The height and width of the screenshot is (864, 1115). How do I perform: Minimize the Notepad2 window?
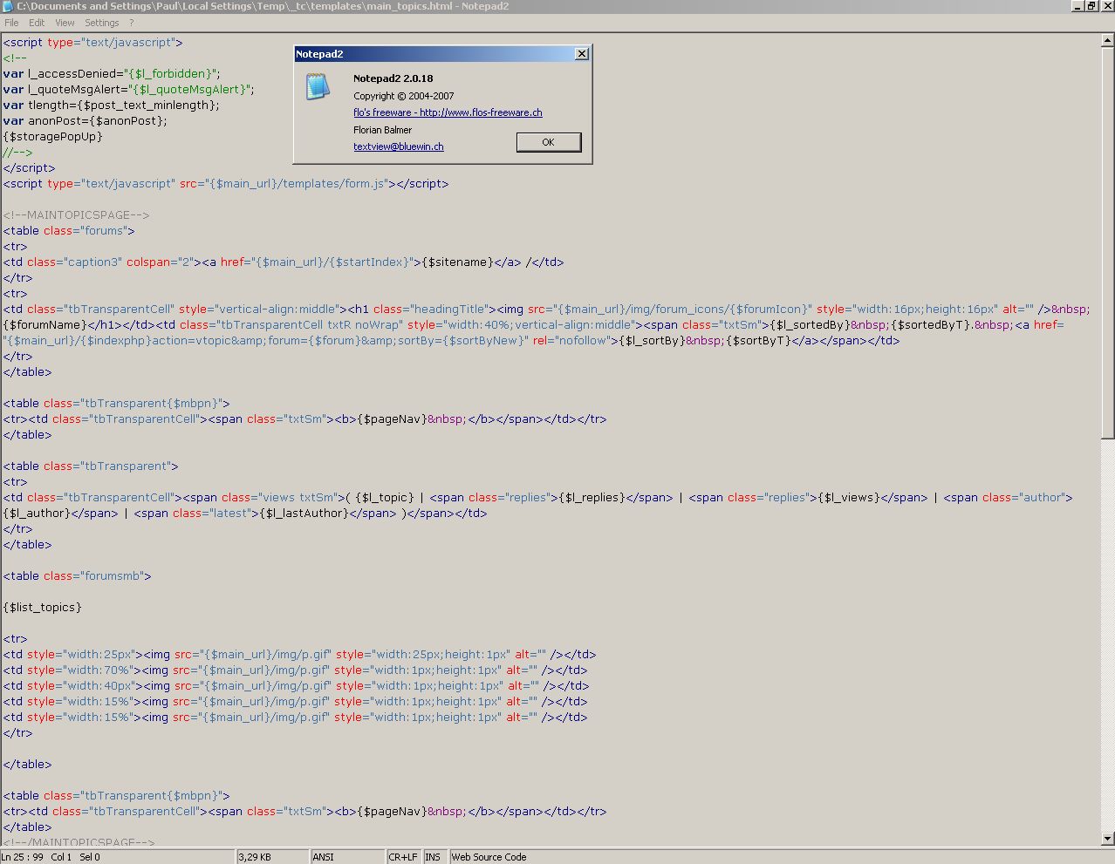click(1077, 6)
